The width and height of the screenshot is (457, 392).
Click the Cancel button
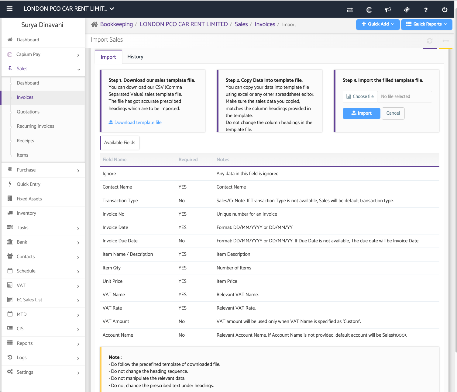(x=393, y=113)
